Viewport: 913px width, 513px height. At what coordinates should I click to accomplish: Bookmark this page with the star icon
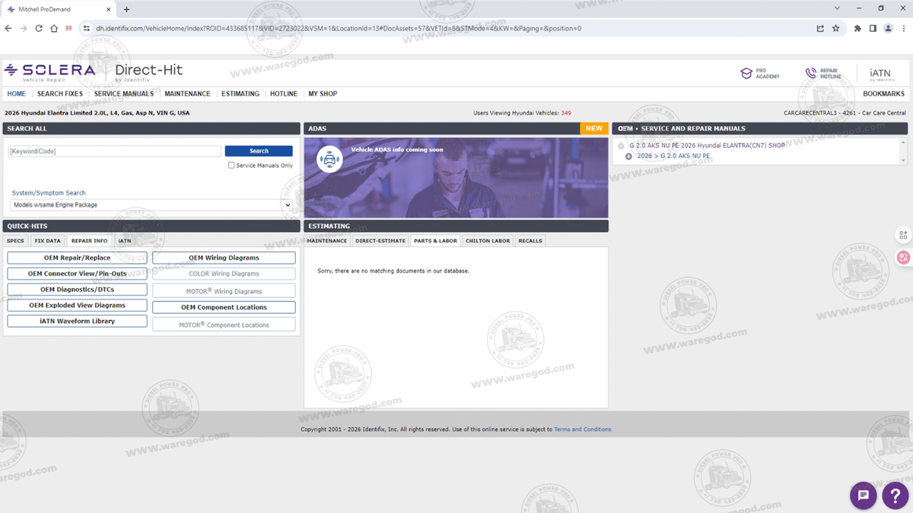tap(836, 29)
